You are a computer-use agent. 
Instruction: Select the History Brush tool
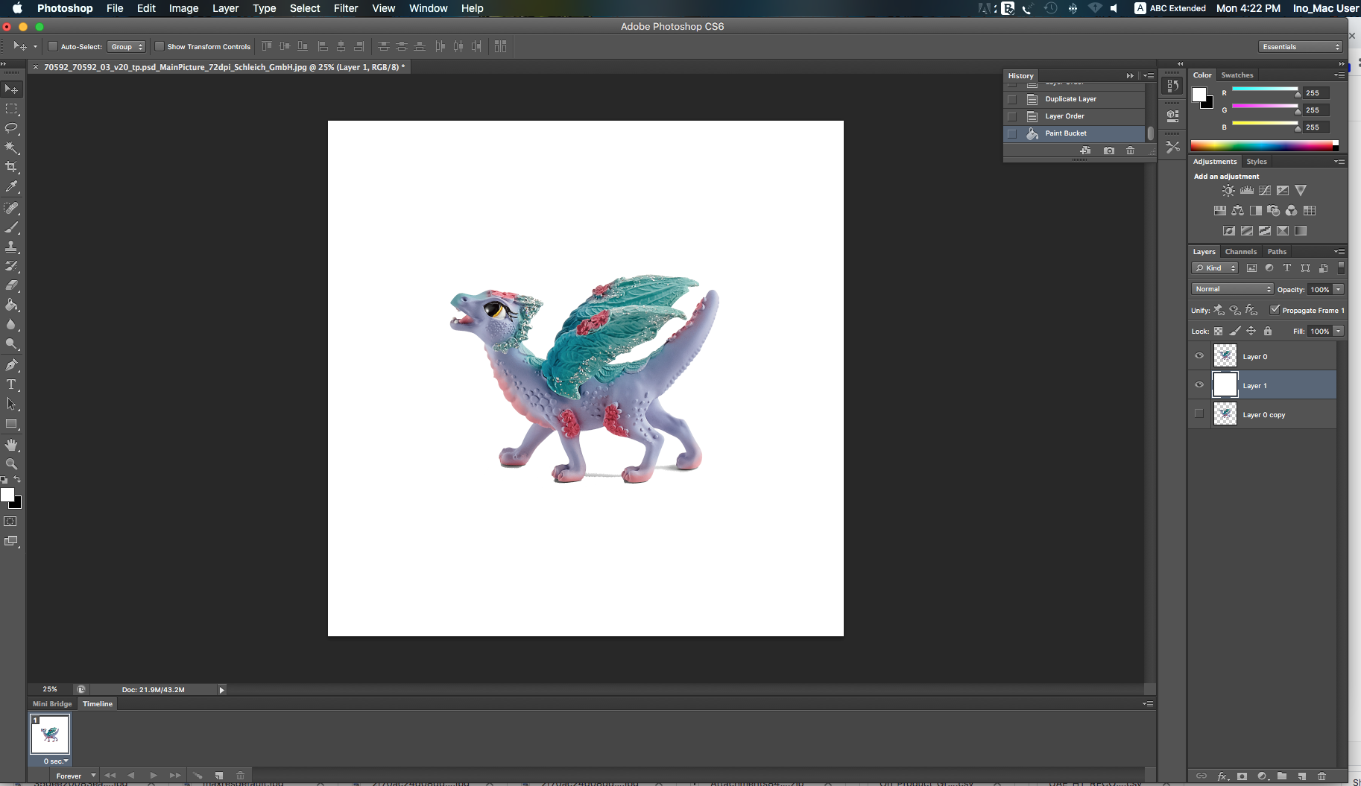coord(11,266)
